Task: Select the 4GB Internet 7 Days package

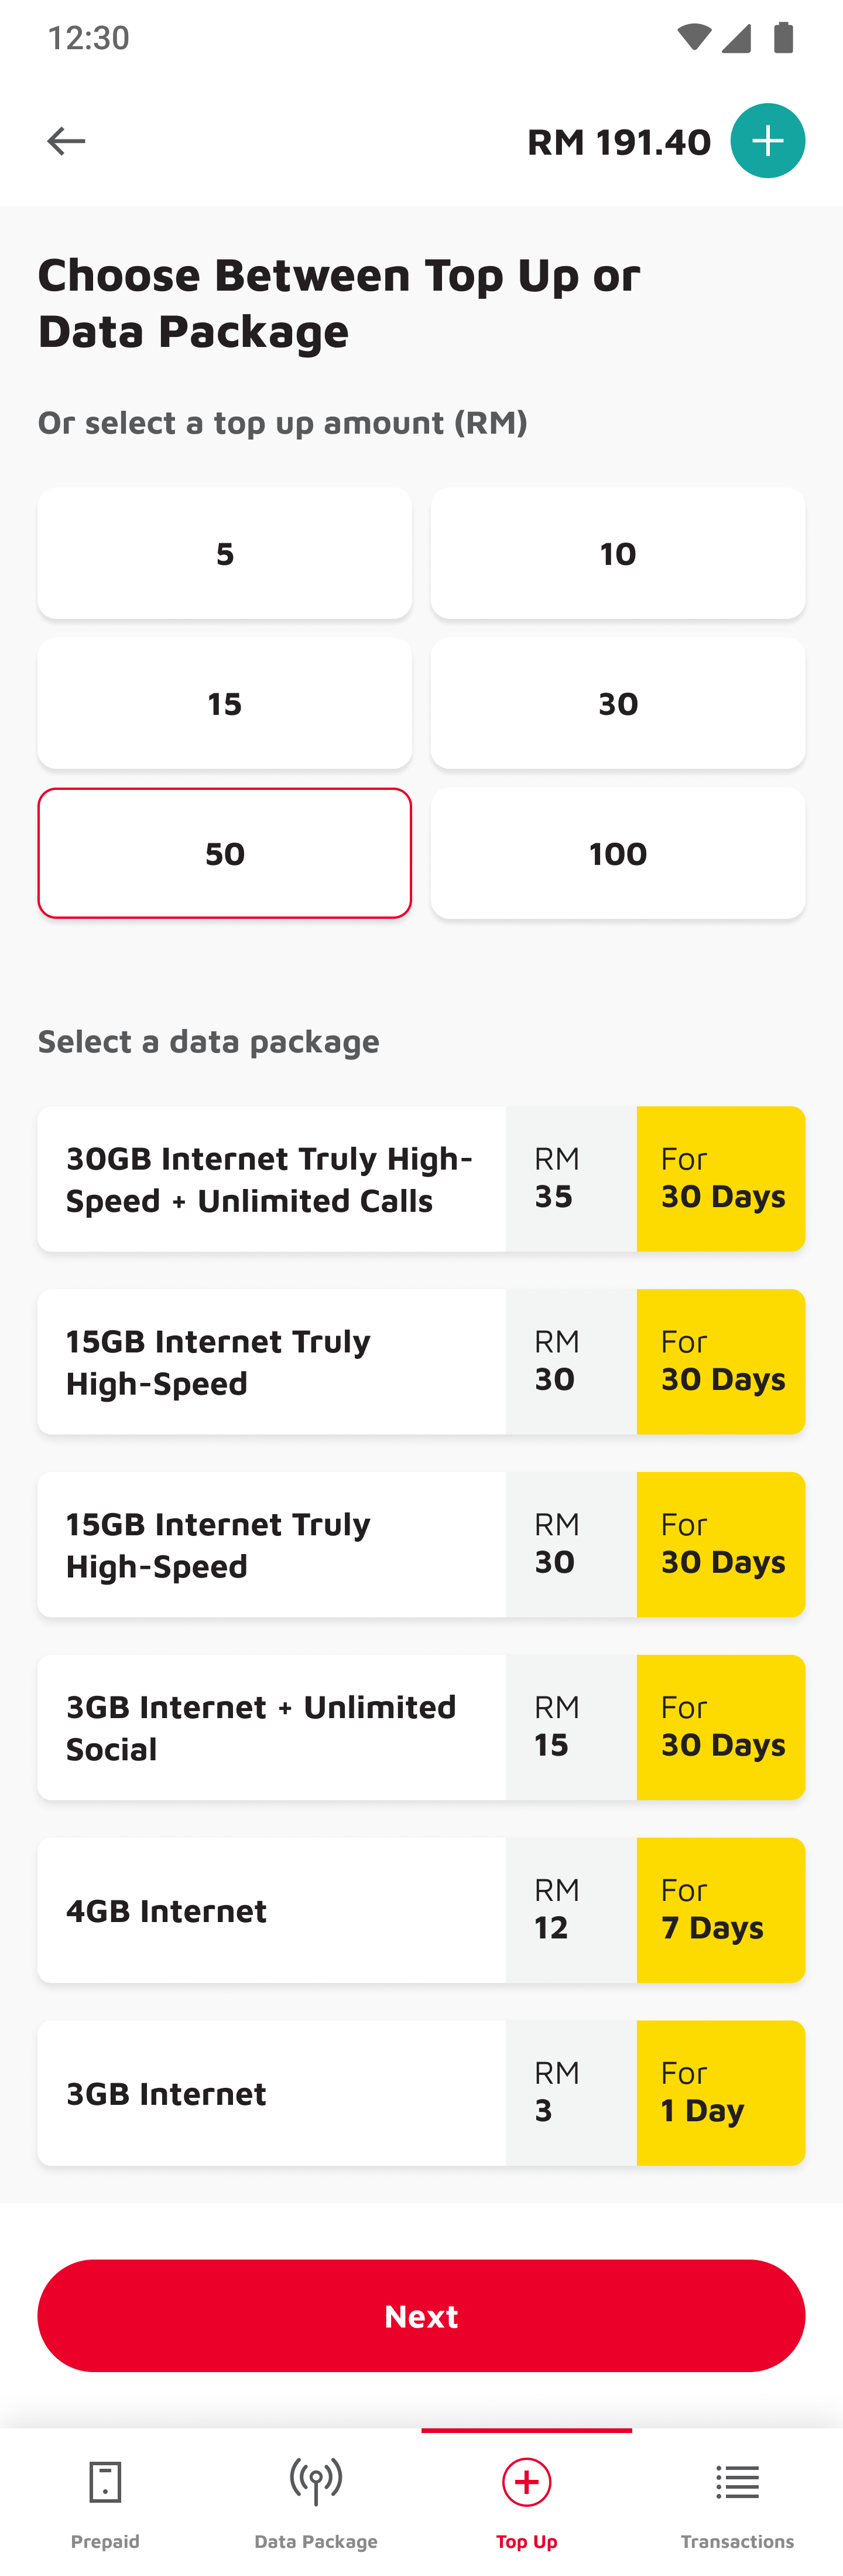Action: coord(421,1910)
